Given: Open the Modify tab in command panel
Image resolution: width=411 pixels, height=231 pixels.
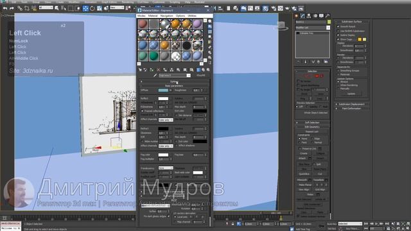Looking at the screenshot, I should click(x=302, y=16).
